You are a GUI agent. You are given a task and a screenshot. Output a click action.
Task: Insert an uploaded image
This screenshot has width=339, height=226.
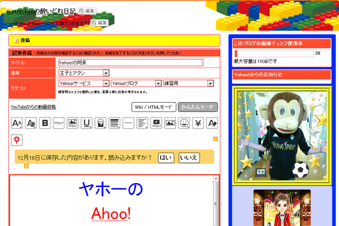tap(170, 123)
